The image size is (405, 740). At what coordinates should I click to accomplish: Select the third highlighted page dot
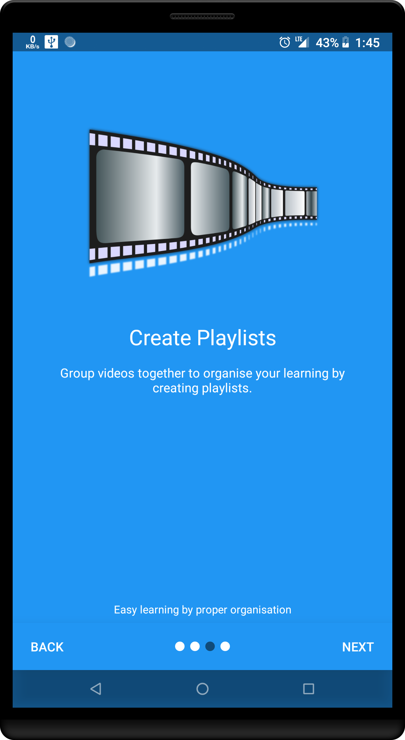[x=210, y=646]
